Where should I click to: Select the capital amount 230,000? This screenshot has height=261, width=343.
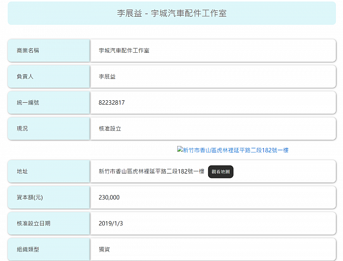tap(109, 197)
